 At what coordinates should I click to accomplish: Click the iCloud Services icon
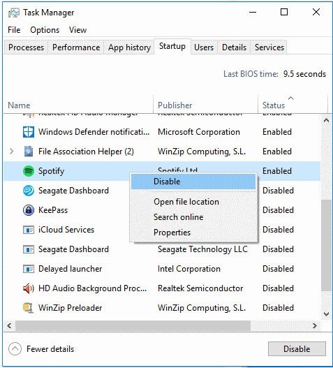29,230
